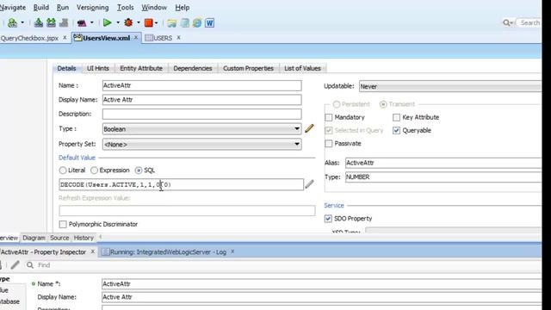Open the Help menu
Image resolution: width=551 pixels, height=310 pixels.
click(x=182, y=8)
